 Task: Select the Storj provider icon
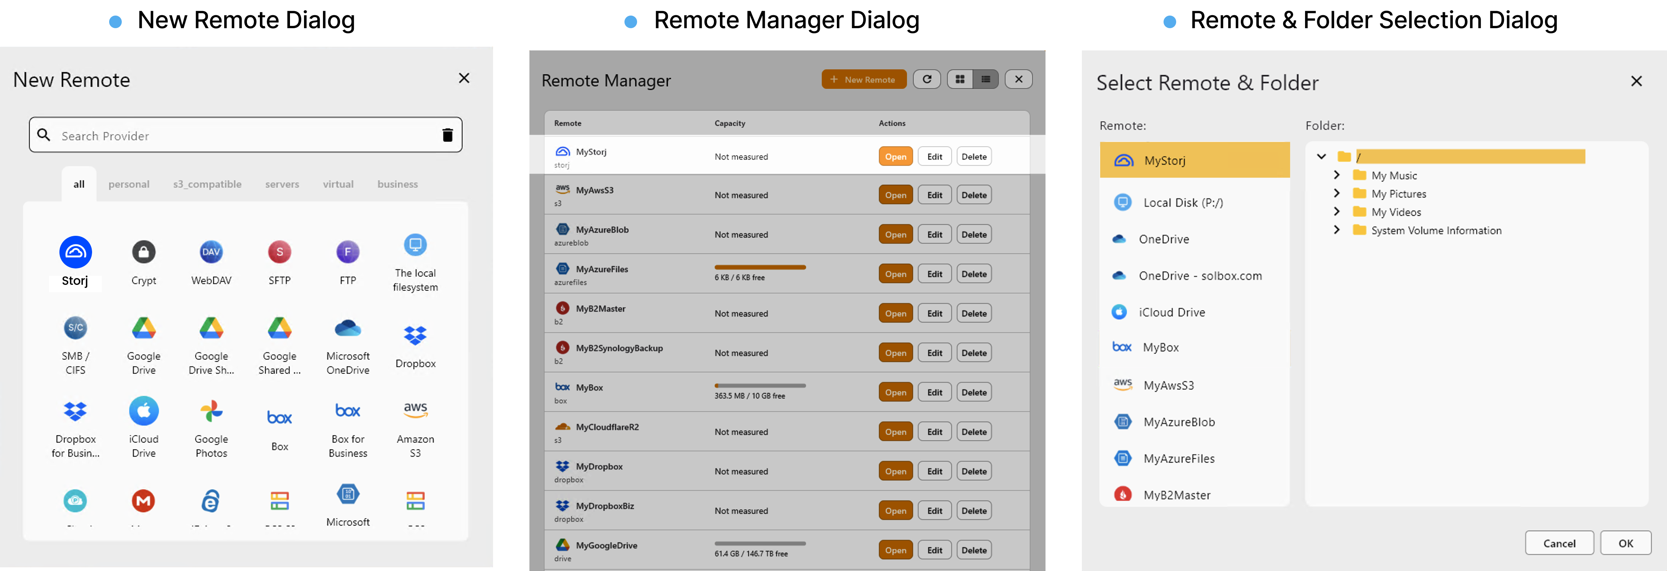click(x=75, y=252)
